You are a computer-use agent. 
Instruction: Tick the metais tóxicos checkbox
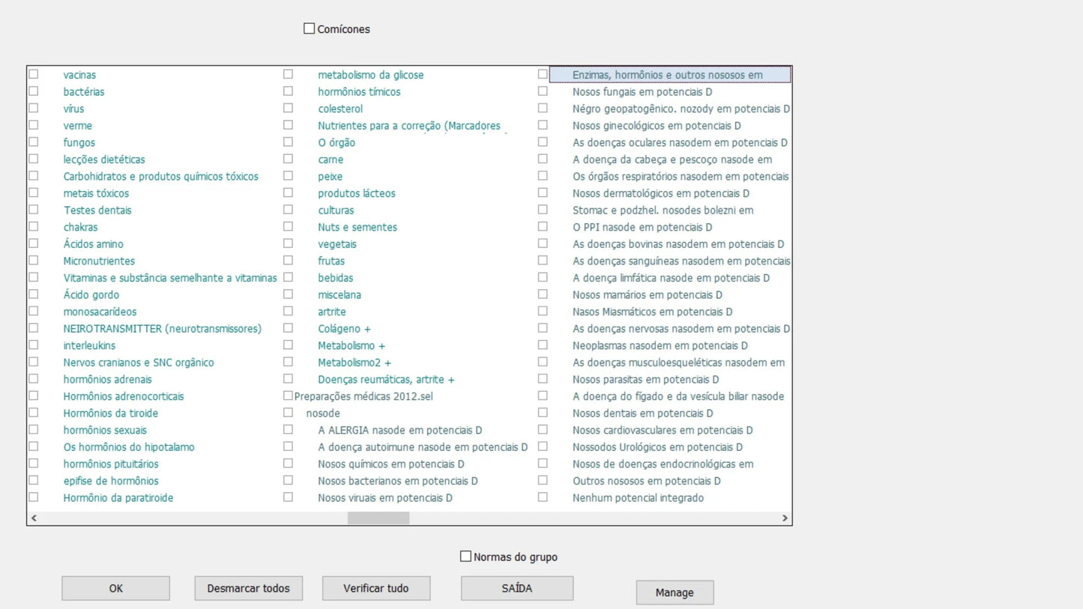(x=34, y=193)
